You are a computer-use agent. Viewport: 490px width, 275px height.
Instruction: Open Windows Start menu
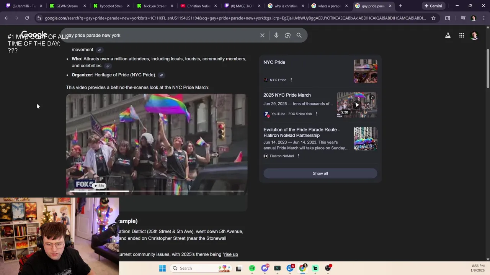(x=162, y=268)
